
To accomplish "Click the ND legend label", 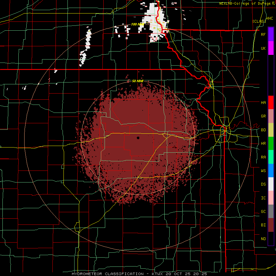I will [263, 239].
